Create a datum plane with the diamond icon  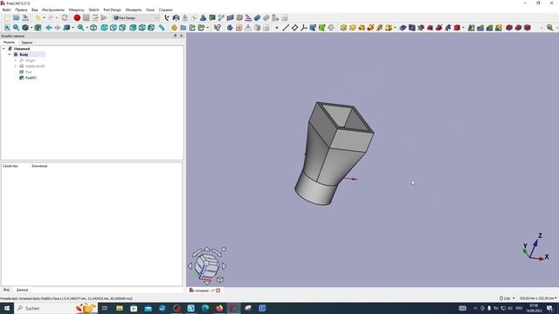295,27
